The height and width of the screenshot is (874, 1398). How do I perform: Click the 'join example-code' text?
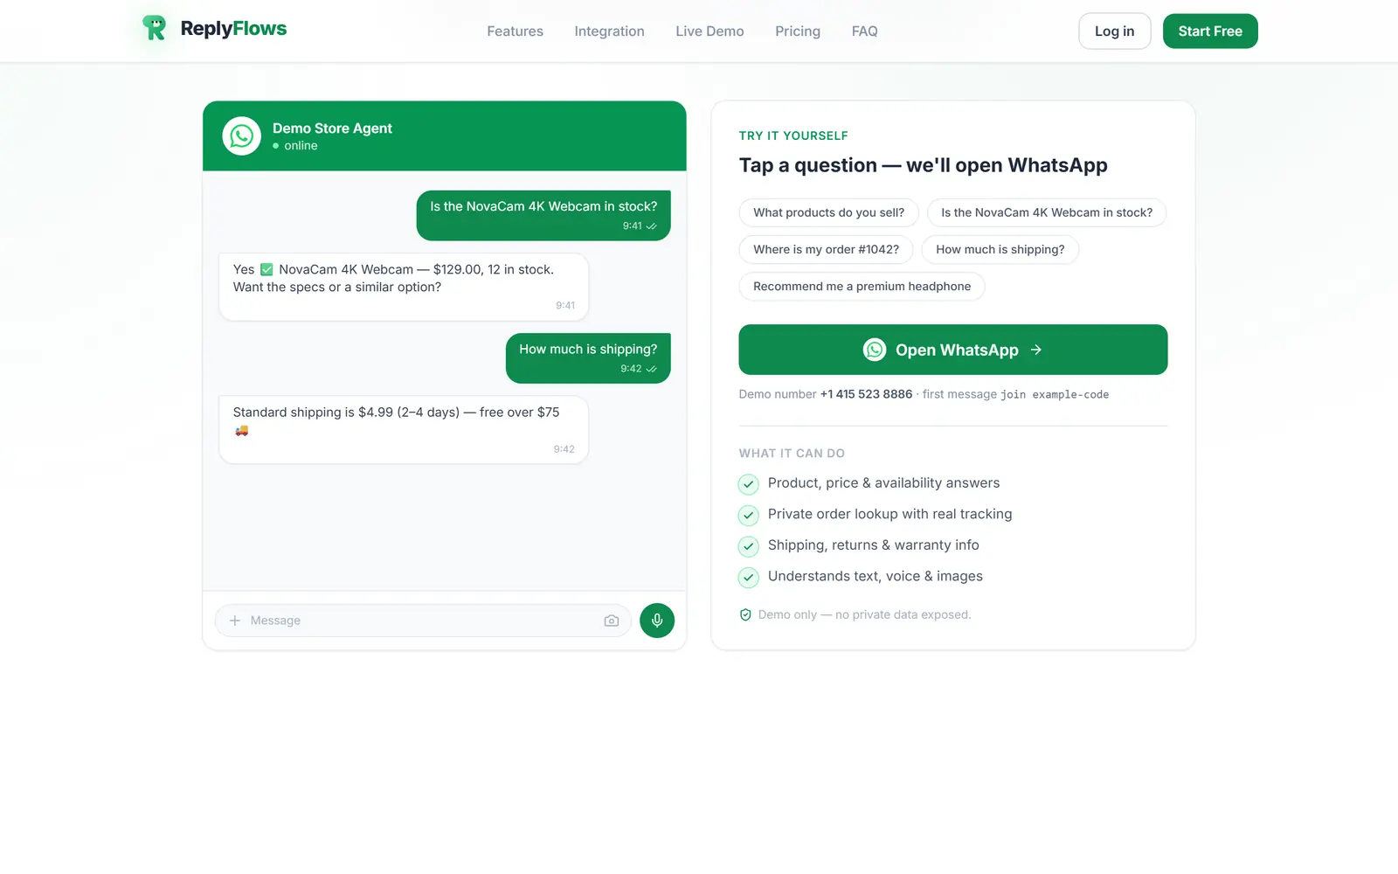1055,395
